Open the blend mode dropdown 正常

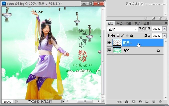pyautogui.click(x=122, y=29)
